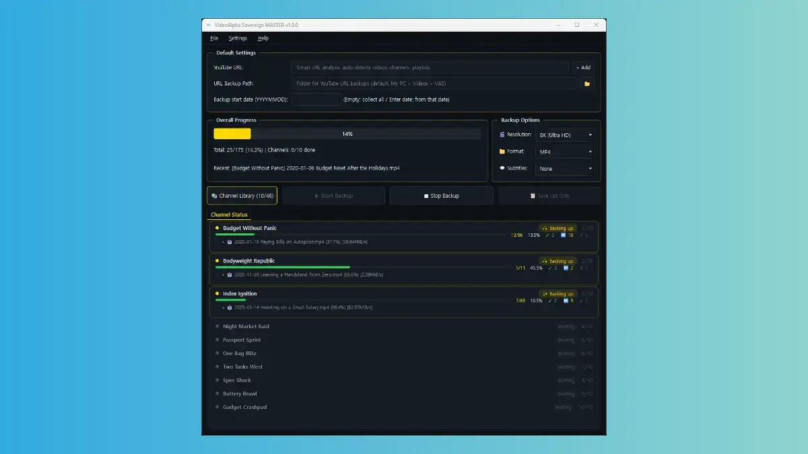
Task: Open the Format dropdown showing MP4
Action: click(x=564, y=151)
